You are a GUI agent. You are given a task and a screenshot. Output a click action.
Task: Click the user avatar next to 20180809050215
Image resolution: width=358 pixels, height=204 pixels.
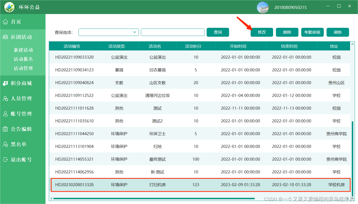coord(263,7)
